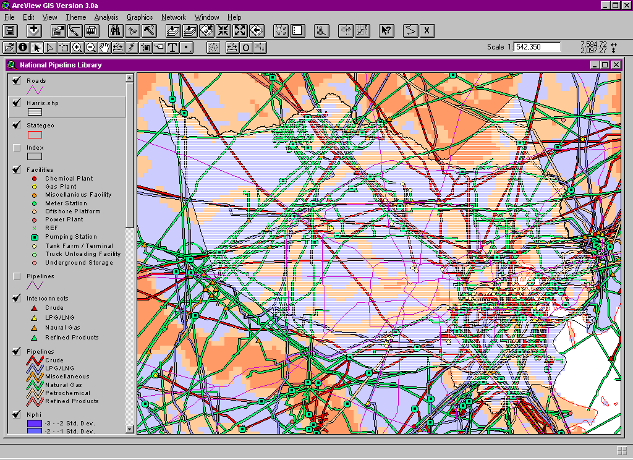The image size is (633, 460).
Task: Click the red Stategeo legend symbol
Action: click(35, 135)
